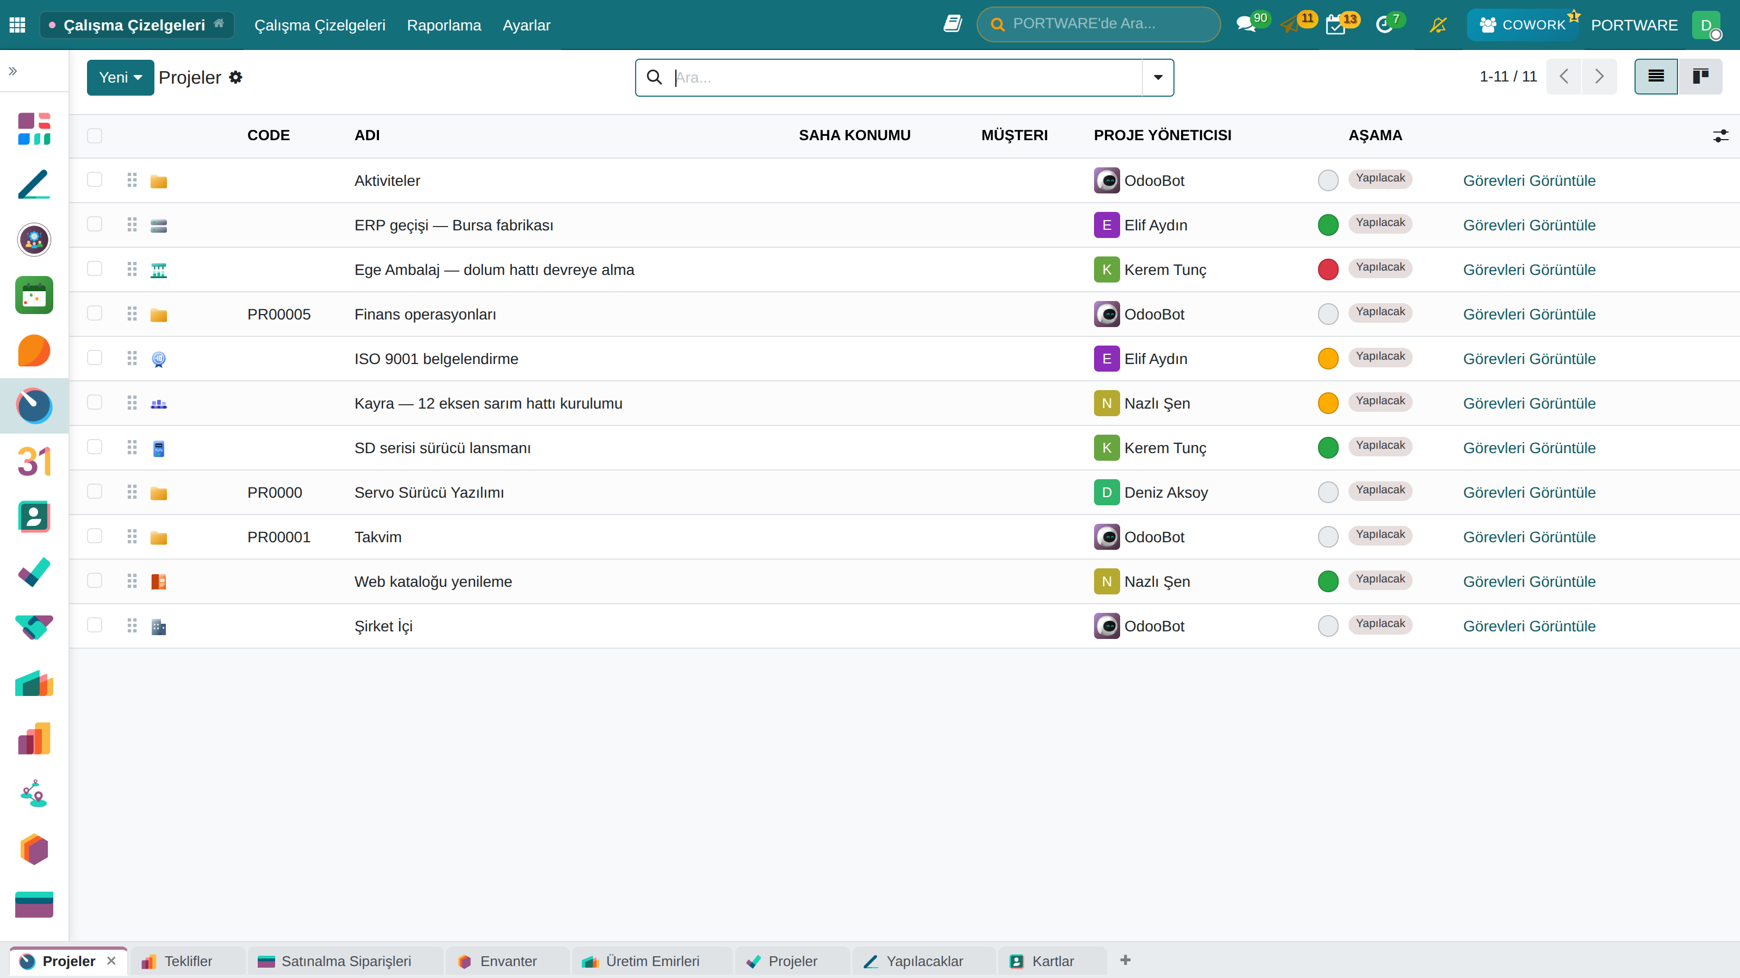The image size is (1740, 978).
Task: Switch to Teklifler bottom tab
Action: point(187,961)
